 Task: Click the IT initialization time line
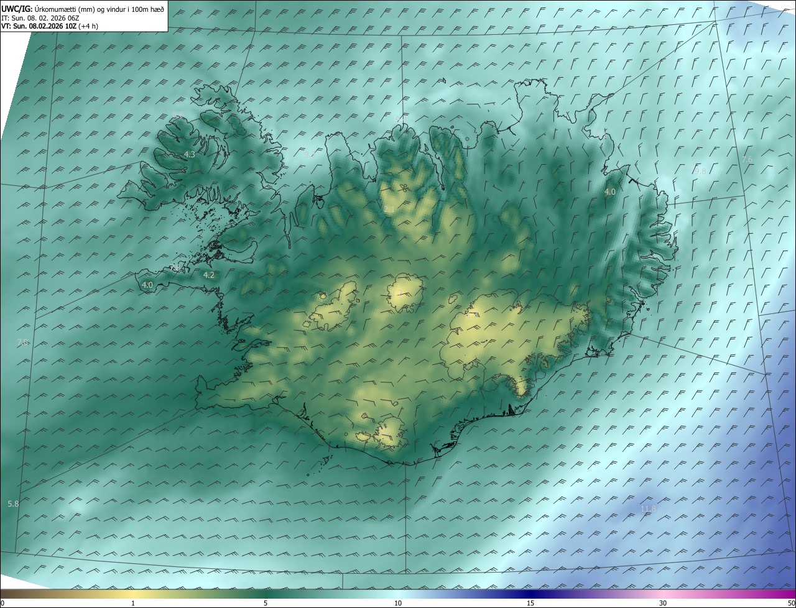(40, 18)
